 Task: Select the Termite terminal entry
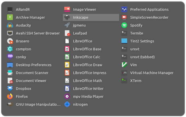(148, 33)
